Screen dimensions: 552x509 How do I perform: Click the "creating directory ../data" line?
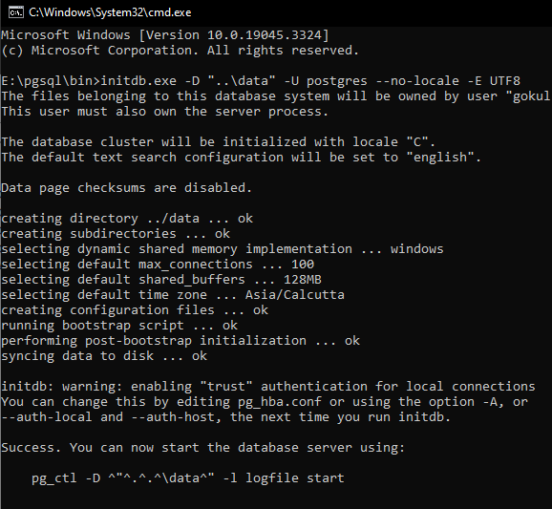click(127, 219)
